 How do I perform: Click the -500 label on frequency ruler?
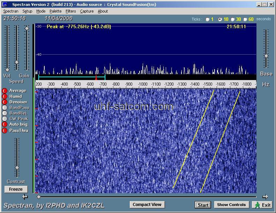pos(77,84)
